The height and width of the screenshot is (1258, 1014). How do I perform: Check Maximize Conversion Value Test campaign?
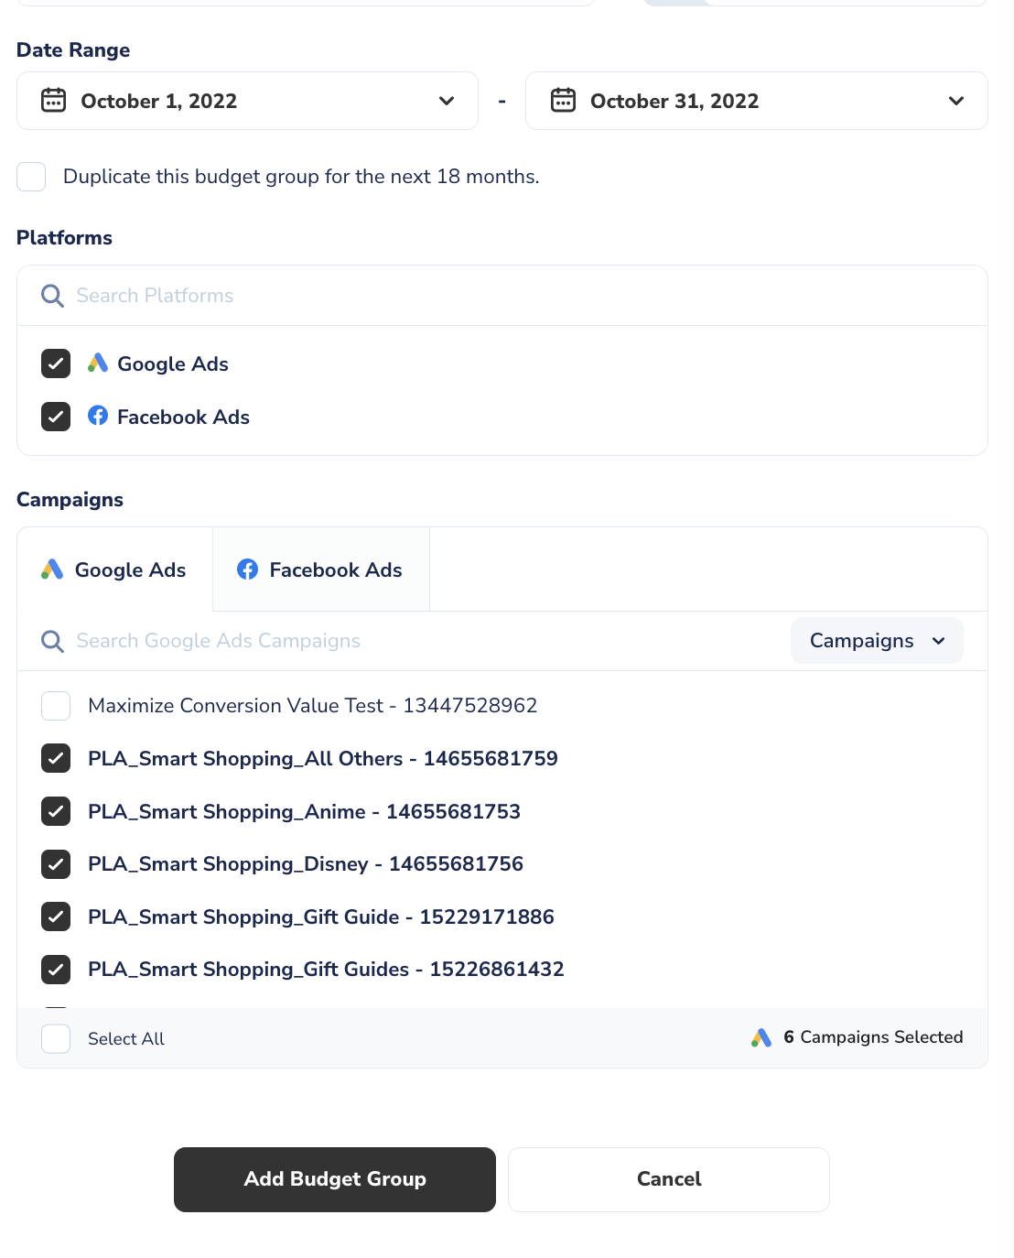(x=56, y=706)
